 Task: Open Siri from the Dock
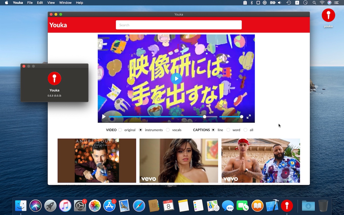(35, 206)
